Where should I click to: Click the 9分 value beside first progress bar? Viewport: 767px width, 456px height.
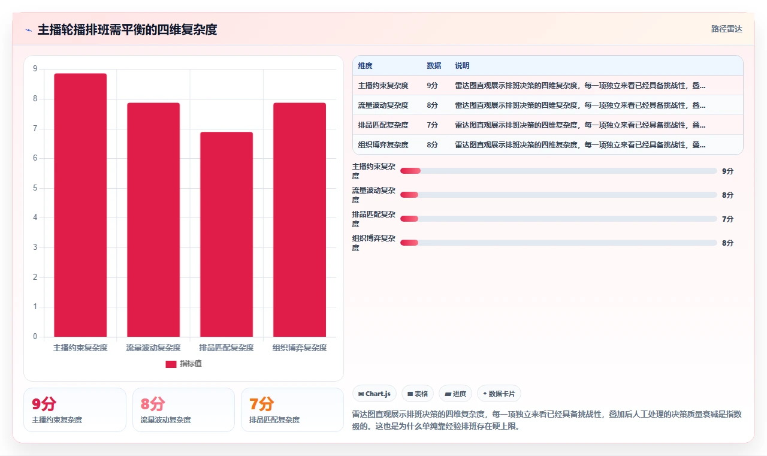click(x=727, y=171)
